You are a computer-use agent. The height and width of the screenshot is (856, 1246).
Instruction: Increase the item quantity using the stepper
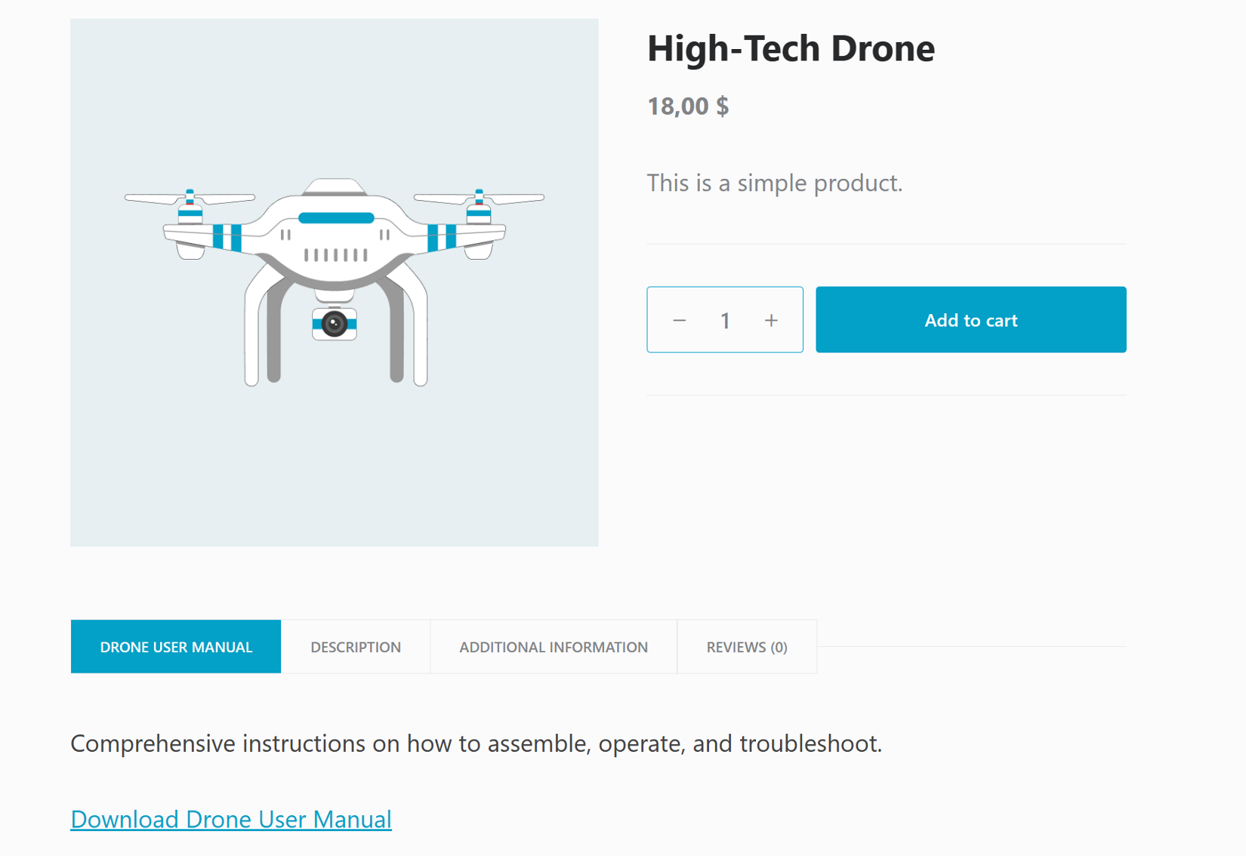(x=771, y=320)
